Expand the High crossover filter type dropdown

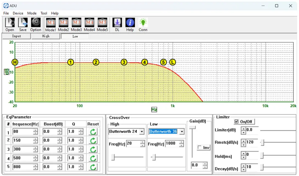[x=142, y=132]
